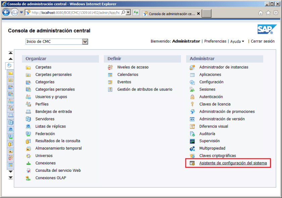The width and height of the screenshot is (282, 198).
Task: Expand the Ayuda menu arrow
Action: [243, 41]
